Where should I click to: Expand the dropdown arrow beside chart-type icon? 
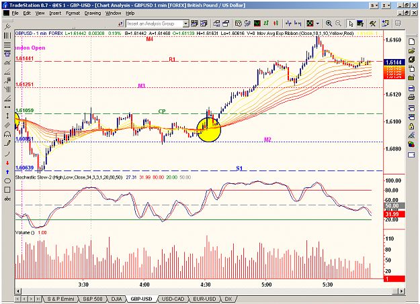[318, 23]
